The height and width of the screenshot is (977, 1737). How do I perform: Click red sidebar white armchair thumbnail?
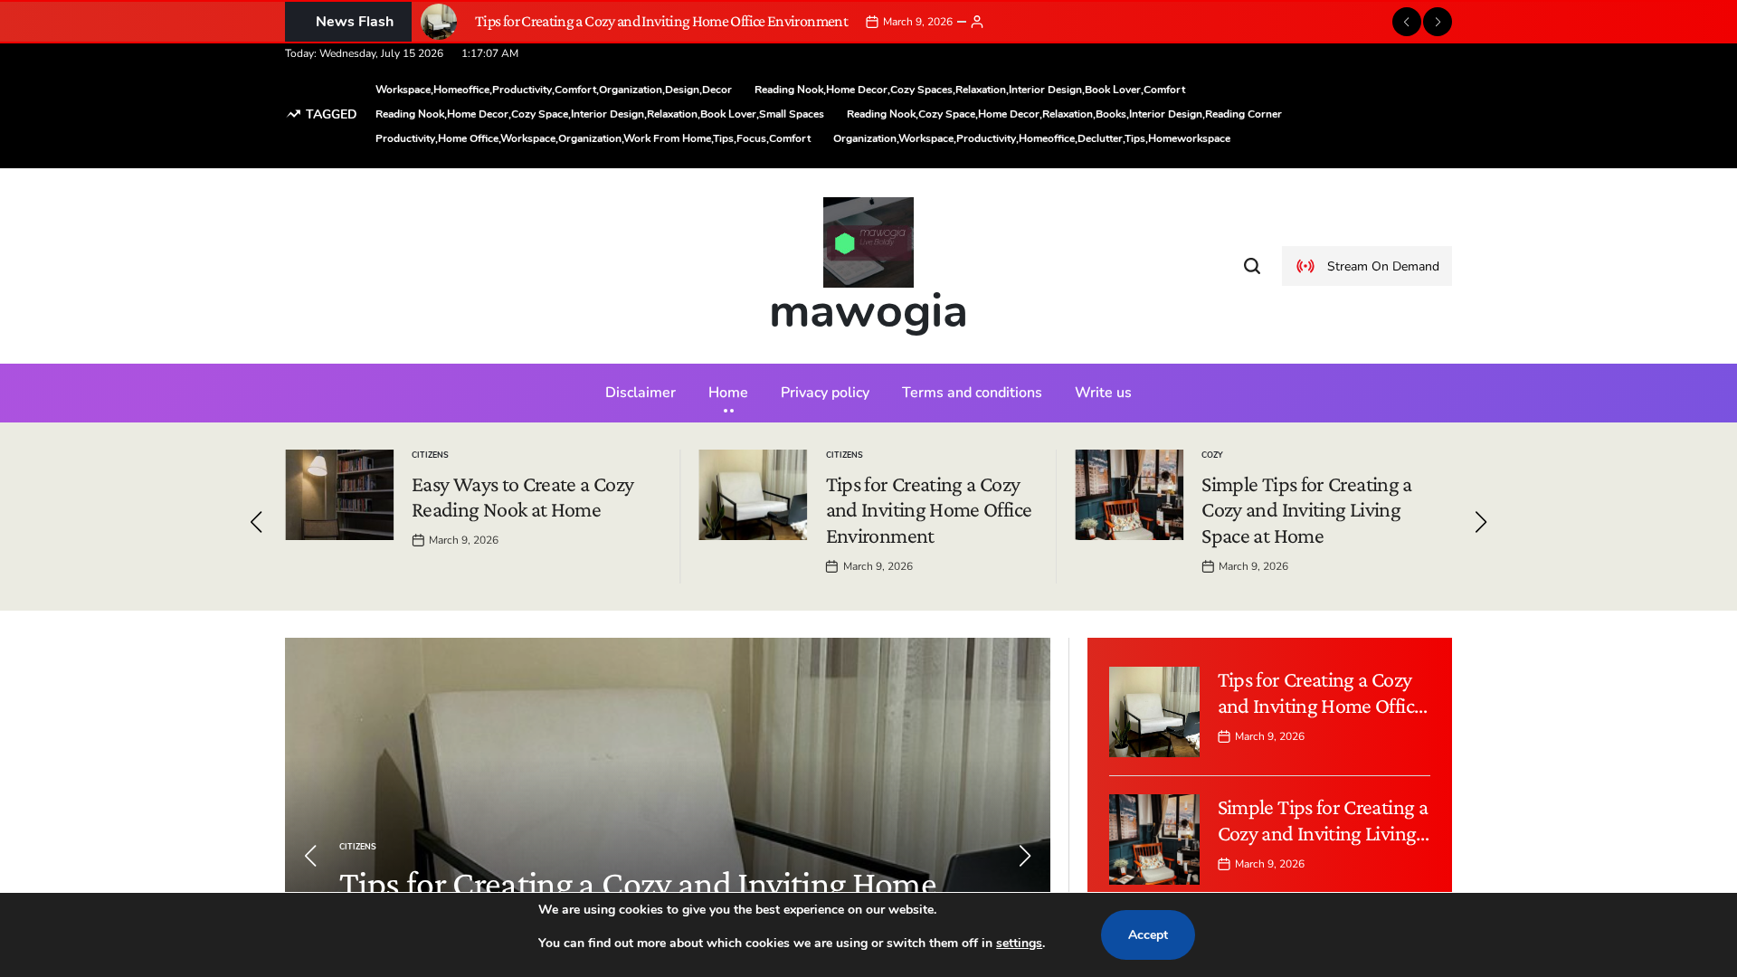1154,712
